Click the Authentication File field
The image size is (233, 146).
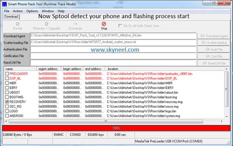pyautogui.click(x=113, y=49)
